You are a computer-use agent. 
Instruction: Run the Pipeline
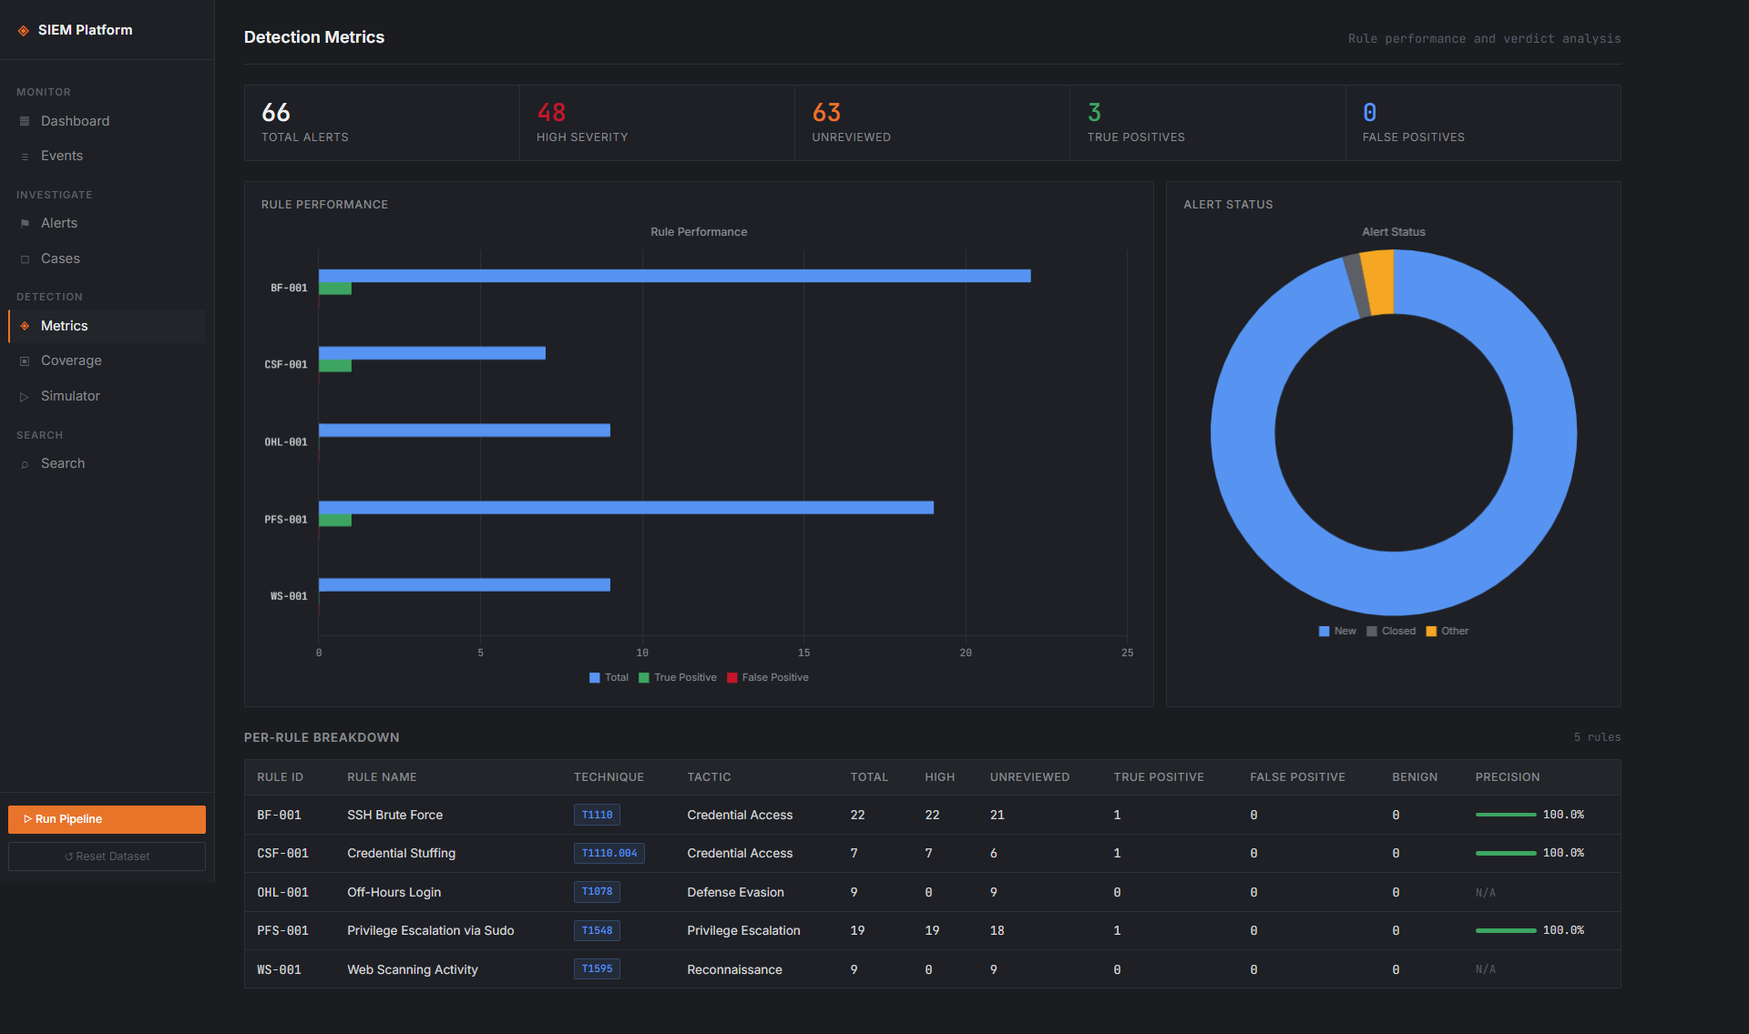pos(107,819)
